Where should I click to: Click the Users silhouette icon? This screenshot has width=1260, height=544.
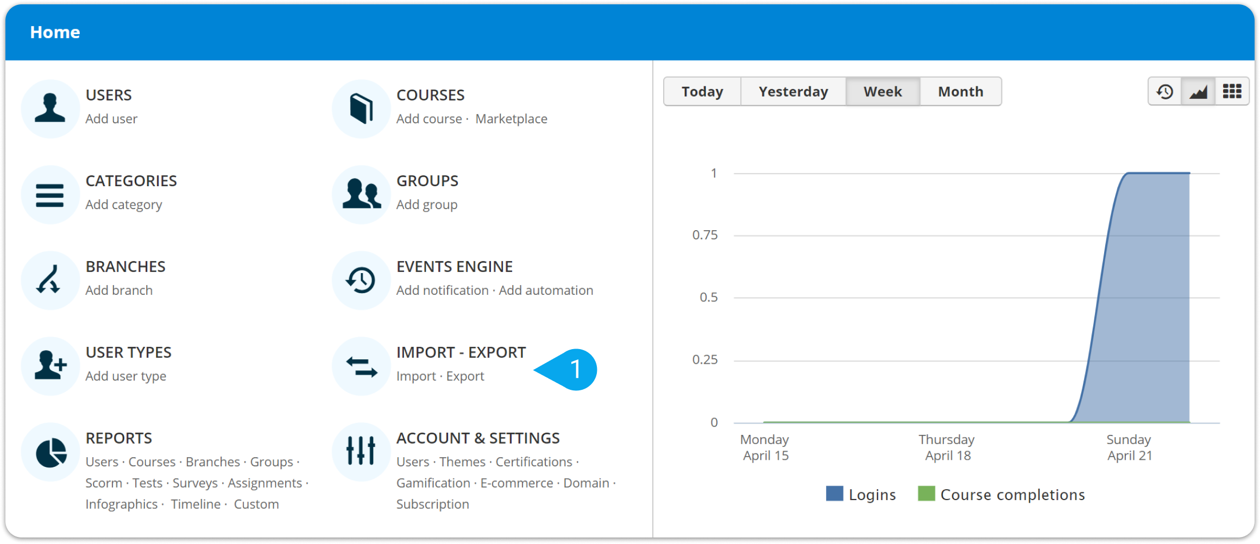click(x=51, y=109)
